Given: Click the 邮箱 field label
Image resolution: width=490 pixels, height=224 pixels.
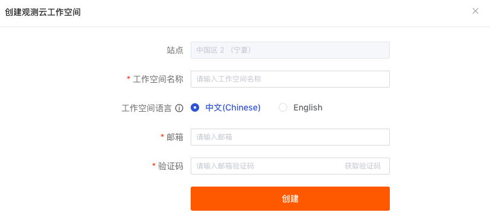Looking at the screenshot, I should [175, 137].
